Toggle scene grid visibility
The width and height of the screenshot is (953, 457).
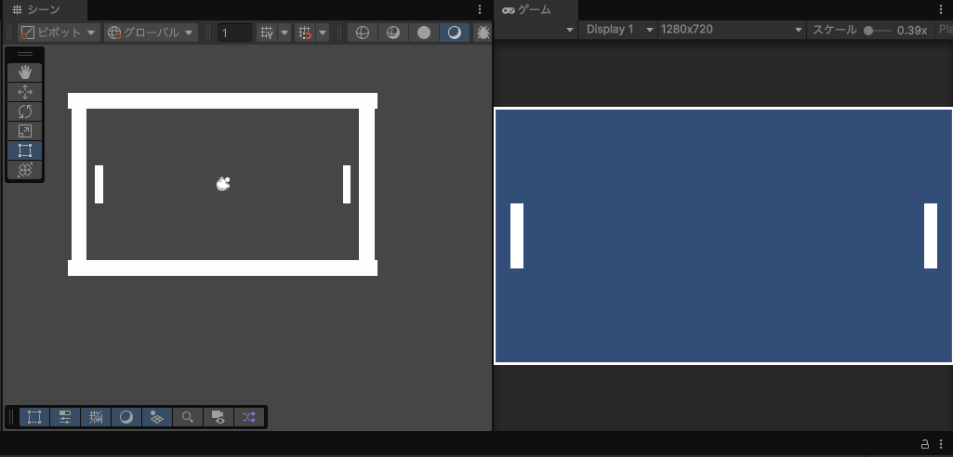pos(267,33)
